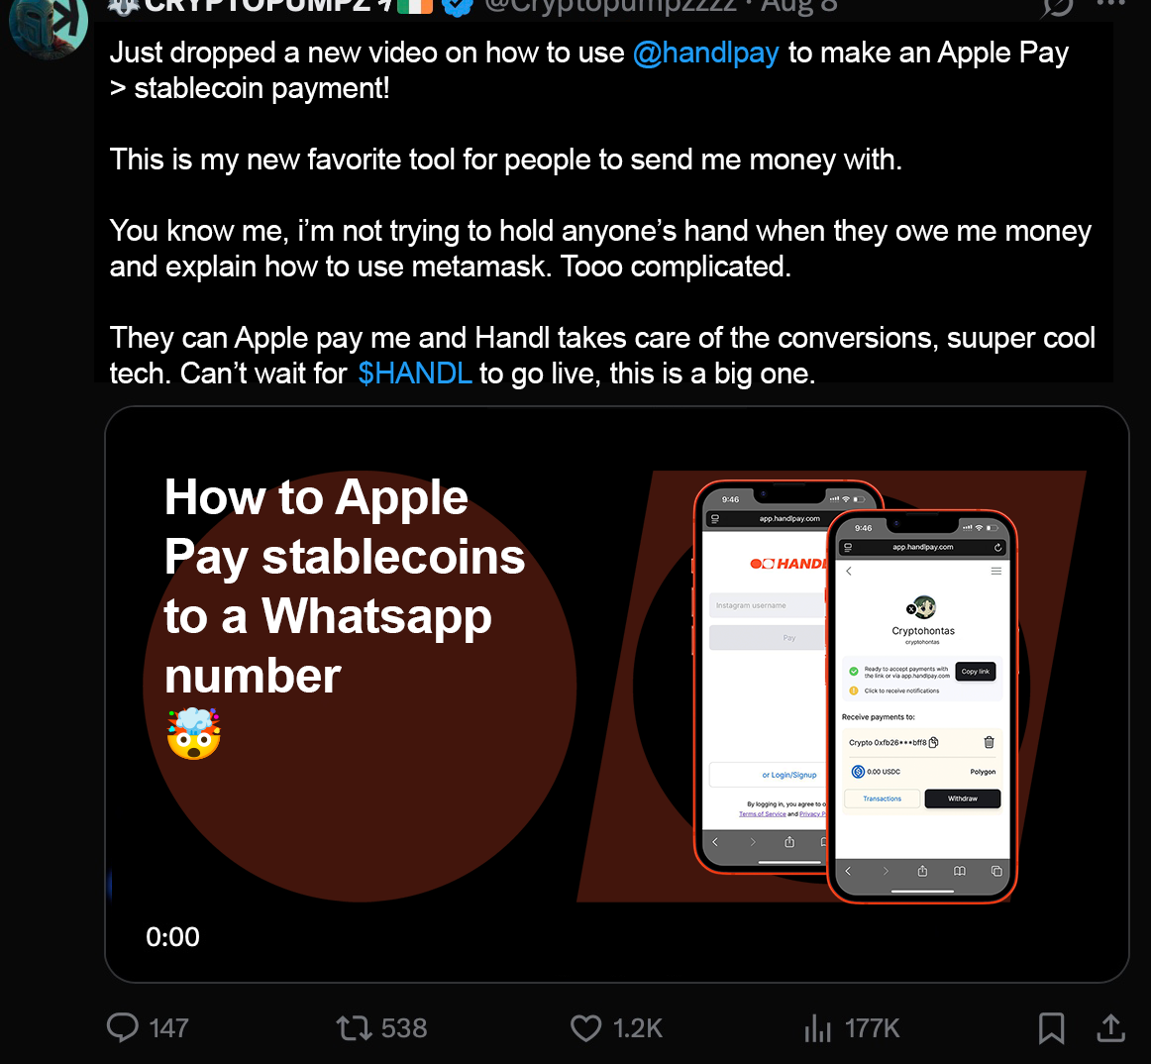Click the 0:00 video time indicator
1151x1064 pixels.
point(172,937)
